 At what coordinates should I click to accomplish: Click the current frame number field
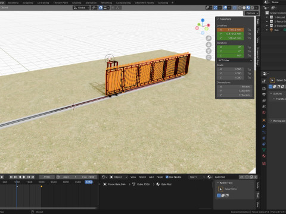coord(46,177)
